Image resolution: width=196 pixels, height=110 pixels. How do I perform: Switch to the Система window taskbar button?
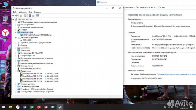(x=53, y=107)
